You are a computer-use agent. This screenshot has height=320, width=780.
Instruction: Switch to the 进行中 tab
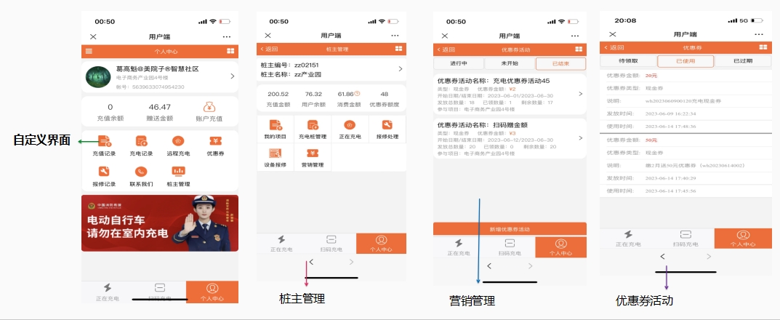(x=458, y=64)
